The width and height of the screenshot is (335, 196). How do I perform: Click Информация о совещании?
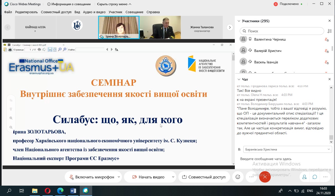[x=69, y=4]
